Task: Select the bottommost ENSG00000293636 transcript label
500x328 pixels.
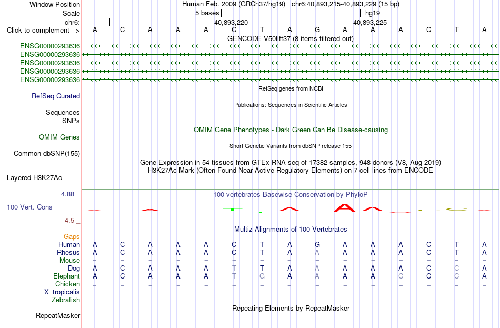Action: pyautogui.click(x=50, y=80)
